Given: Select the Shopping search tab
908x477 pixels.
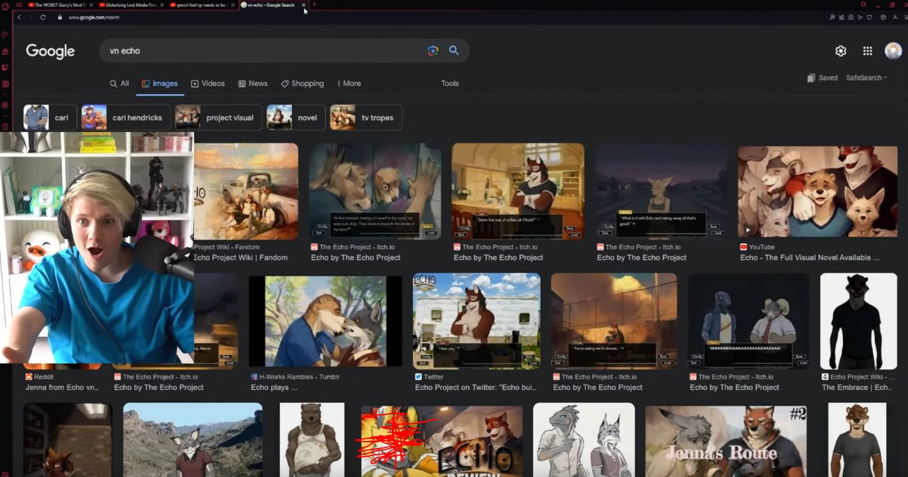Looking at the screenshot, I should (302, 83).
